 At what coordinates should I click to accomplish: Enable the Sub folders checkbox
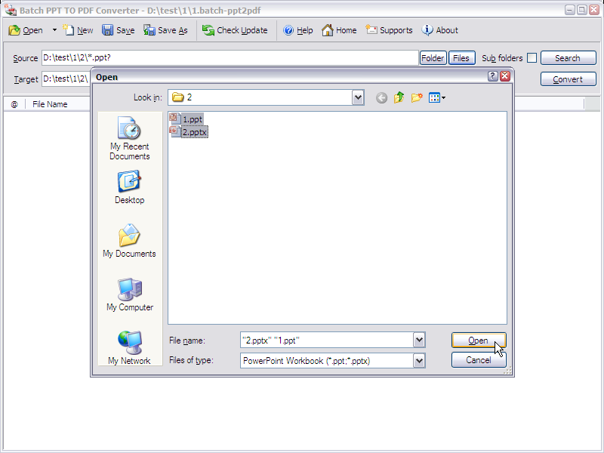point(532,58)
